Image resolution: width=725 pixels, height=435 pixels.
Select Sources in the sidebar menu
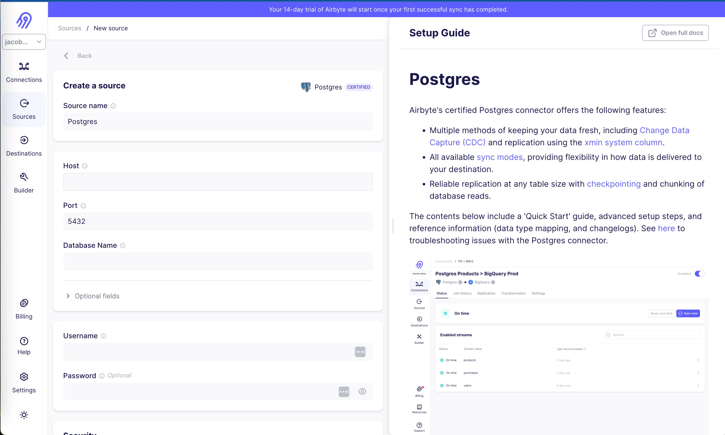coord(24,109)
